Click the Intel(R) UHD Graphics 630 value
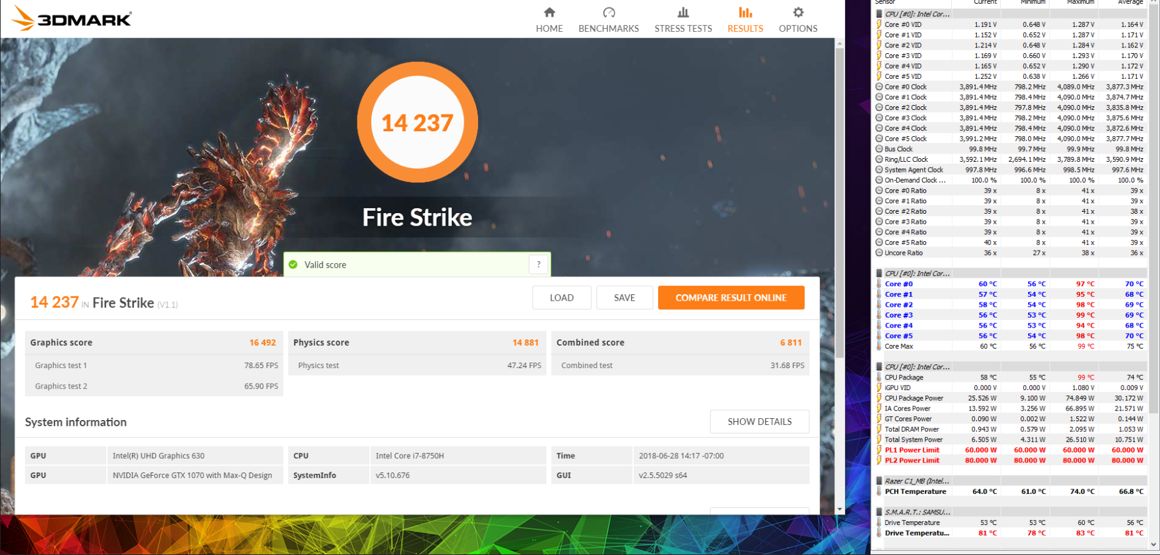The image size is (1160, 555). pos(159,456)
